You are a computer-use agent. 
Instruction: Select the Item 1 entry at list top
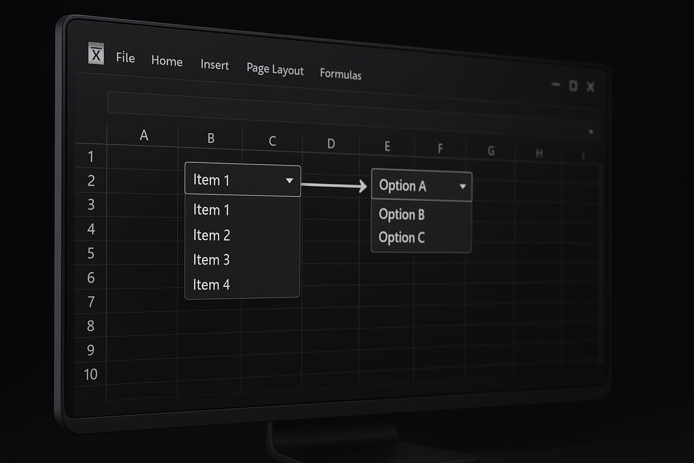pyautogui.click(x=212, y=210)
